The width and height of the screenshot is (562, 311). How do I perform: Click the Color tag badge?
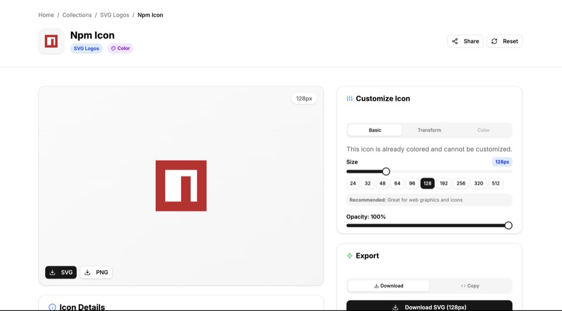[120, 48]
